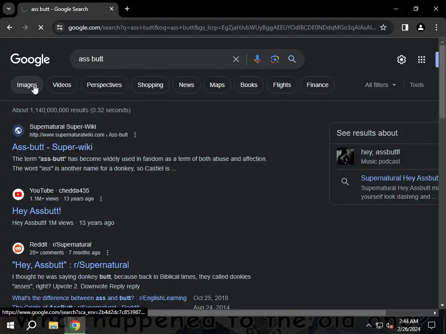446x334 pixels.
Task: Open a new browser tab
Action: (127, 9)
